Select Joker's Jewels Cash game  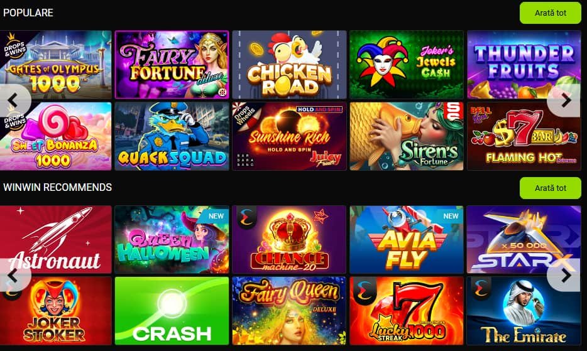[407, 65]
